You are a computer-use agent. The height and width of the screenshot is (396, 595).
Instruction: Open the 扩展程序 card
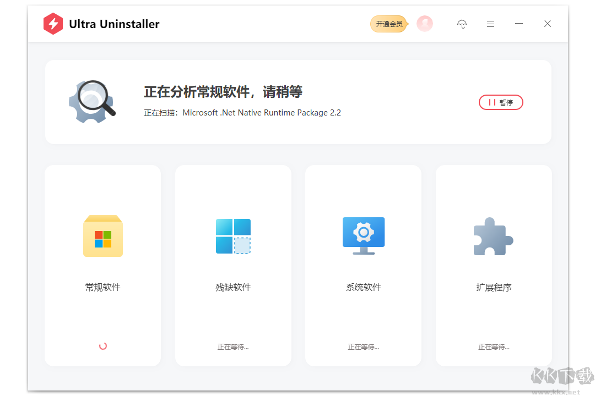coord(493,266)
